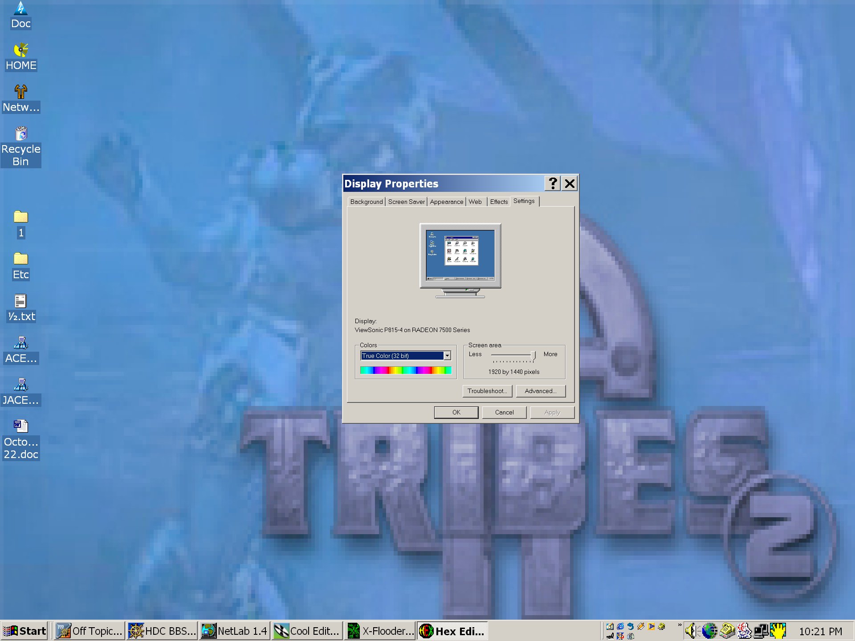Switch to Cool Edit... taskbar window
855x641 pixels.
(x=307, y=631)
